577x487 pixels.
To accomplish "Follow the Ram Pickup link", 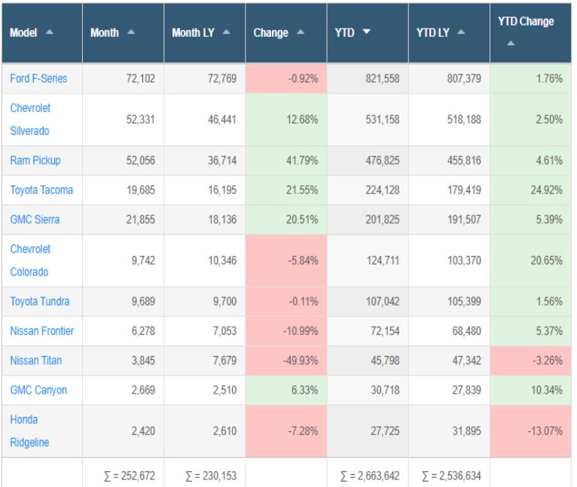I will click(35, 160).
